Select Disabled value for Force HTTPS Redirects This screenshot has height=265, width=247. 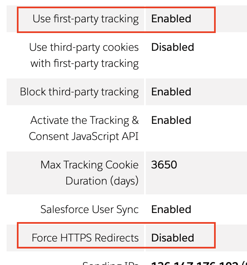pos(172,238)
